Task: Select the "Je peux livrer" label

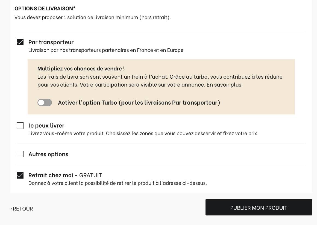Action: click(x=46, y=125)
